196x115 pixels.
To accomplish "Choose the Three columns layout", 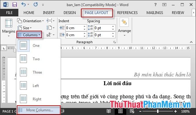I will (39, 72).
